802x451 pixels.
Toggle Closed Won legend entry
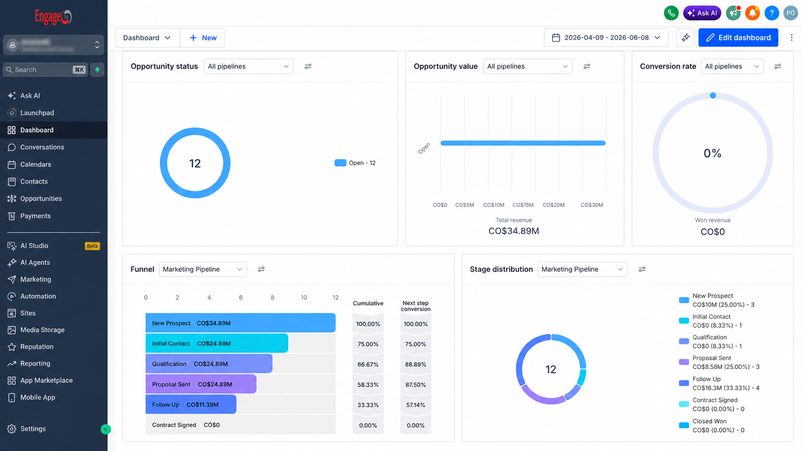(x=712, y=426)
